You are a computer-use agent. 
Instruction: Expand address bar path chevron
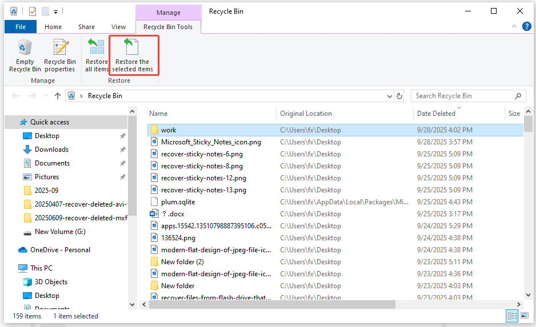click(x=81, y=96)
